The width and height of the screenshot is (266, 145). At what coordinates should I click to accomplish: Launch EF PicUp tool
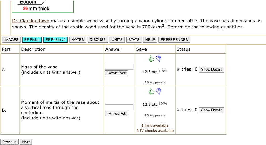[32, 40]
